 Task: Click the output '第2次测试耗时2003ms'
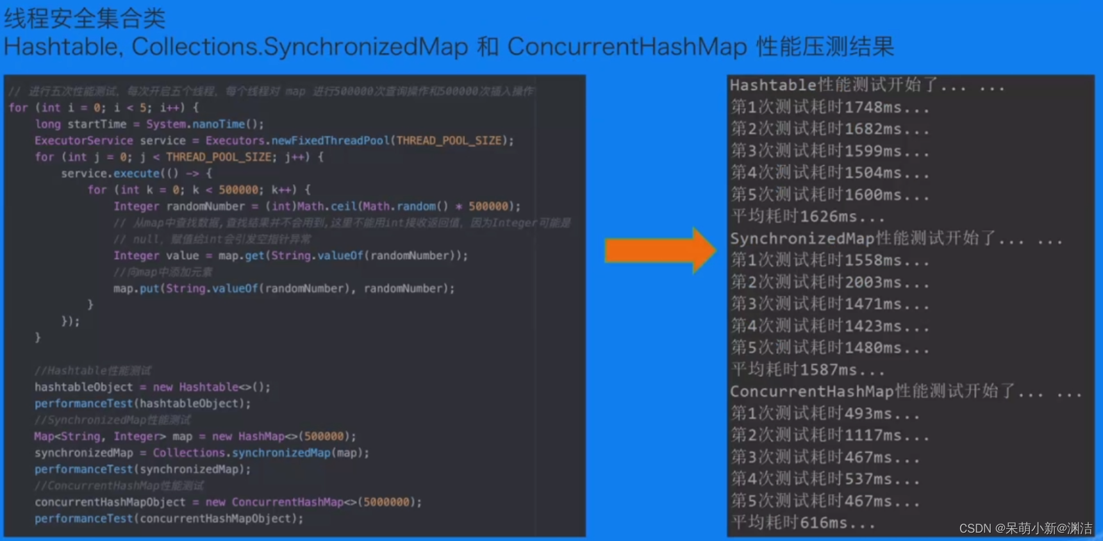(x=830, y=282)
